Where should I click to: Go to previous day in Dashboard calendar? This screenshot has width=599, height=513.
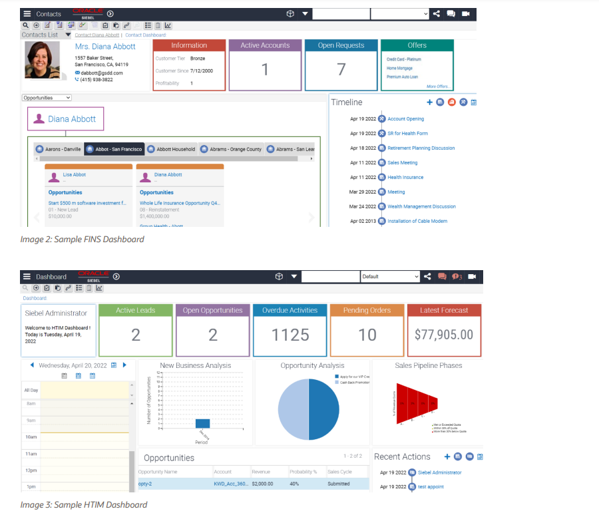pyautogui.click(x=32, y=365)
